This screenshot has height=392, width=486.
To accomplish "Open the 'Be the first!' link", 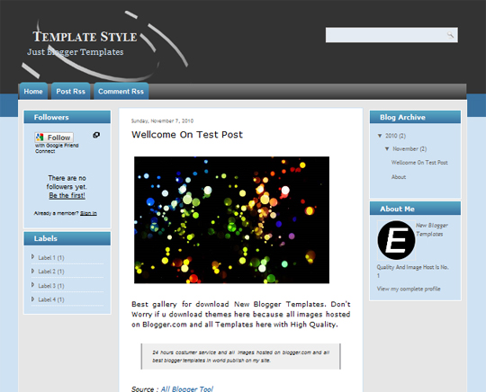I will coord(67,195).
